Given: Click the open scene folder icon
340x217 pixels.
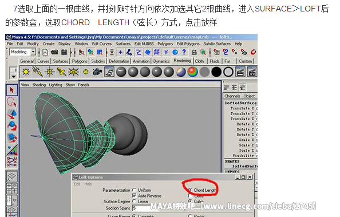Looking at the screenshot, I should 54,52.
